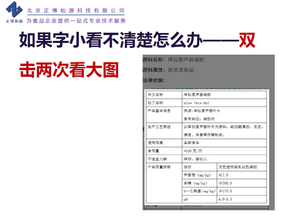Click the 不适宜人群 cell

click(x=164, y=159)
